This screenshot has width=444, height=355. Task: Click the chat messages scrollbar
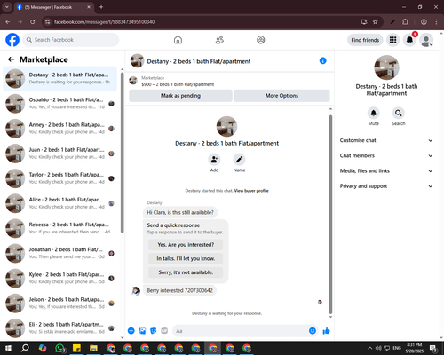pos(330,215)
